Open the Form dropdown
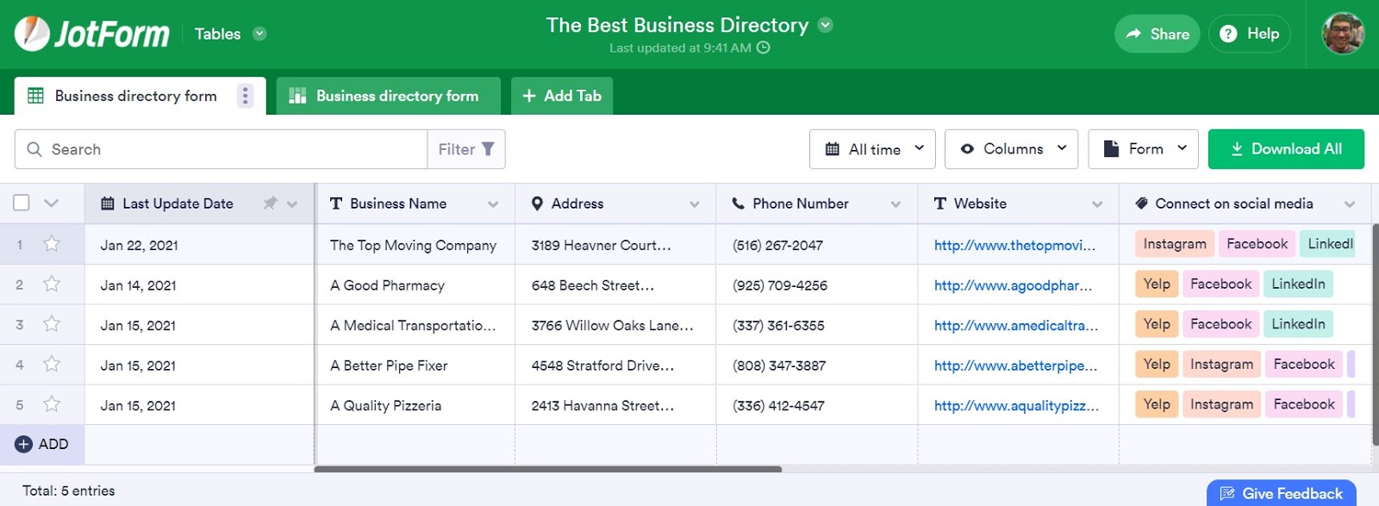Viewport: 1379px width, 506px height. (x=1144, y=149)
